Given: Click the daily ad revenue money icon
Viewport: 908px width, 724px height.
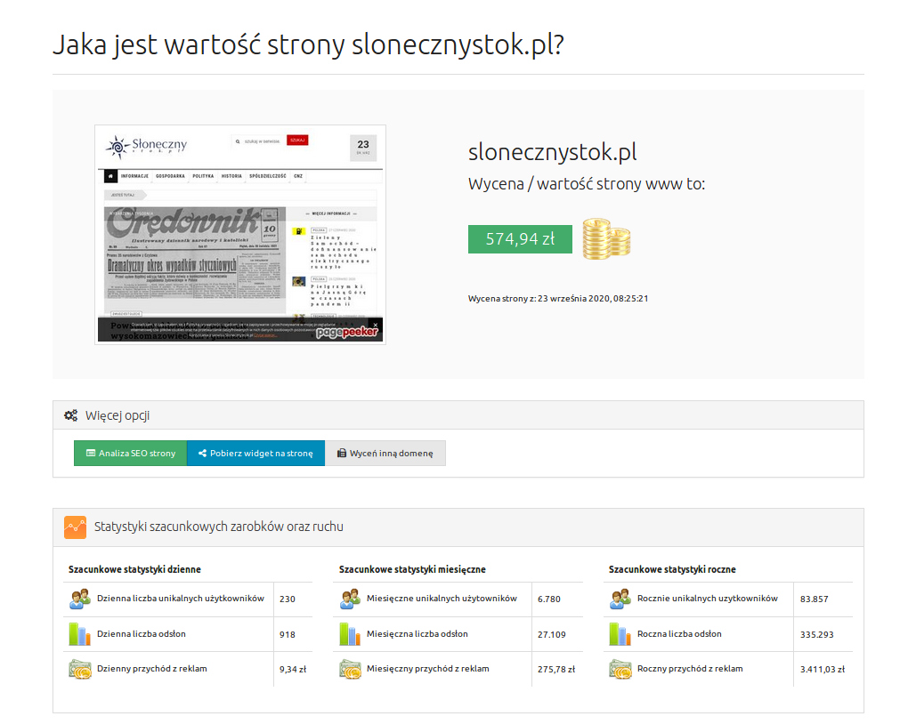Looking at the screenshot, I should click(80, 669).
